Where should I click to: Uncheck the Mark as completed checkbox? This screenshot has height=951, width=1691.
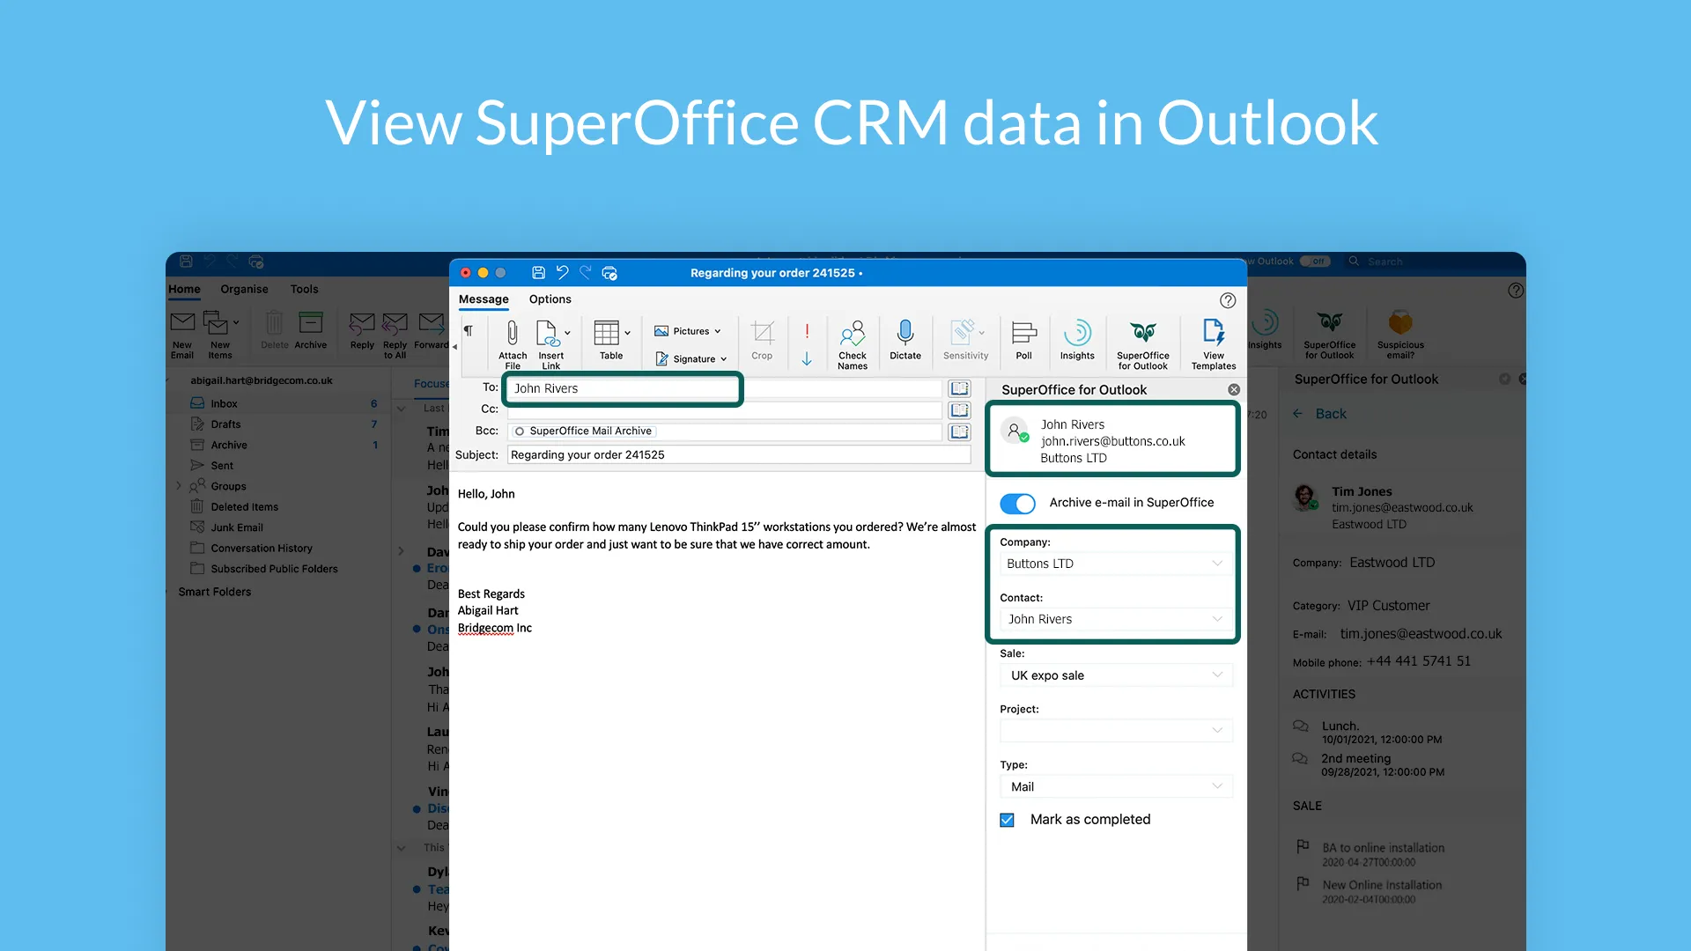pos(1007,820)
